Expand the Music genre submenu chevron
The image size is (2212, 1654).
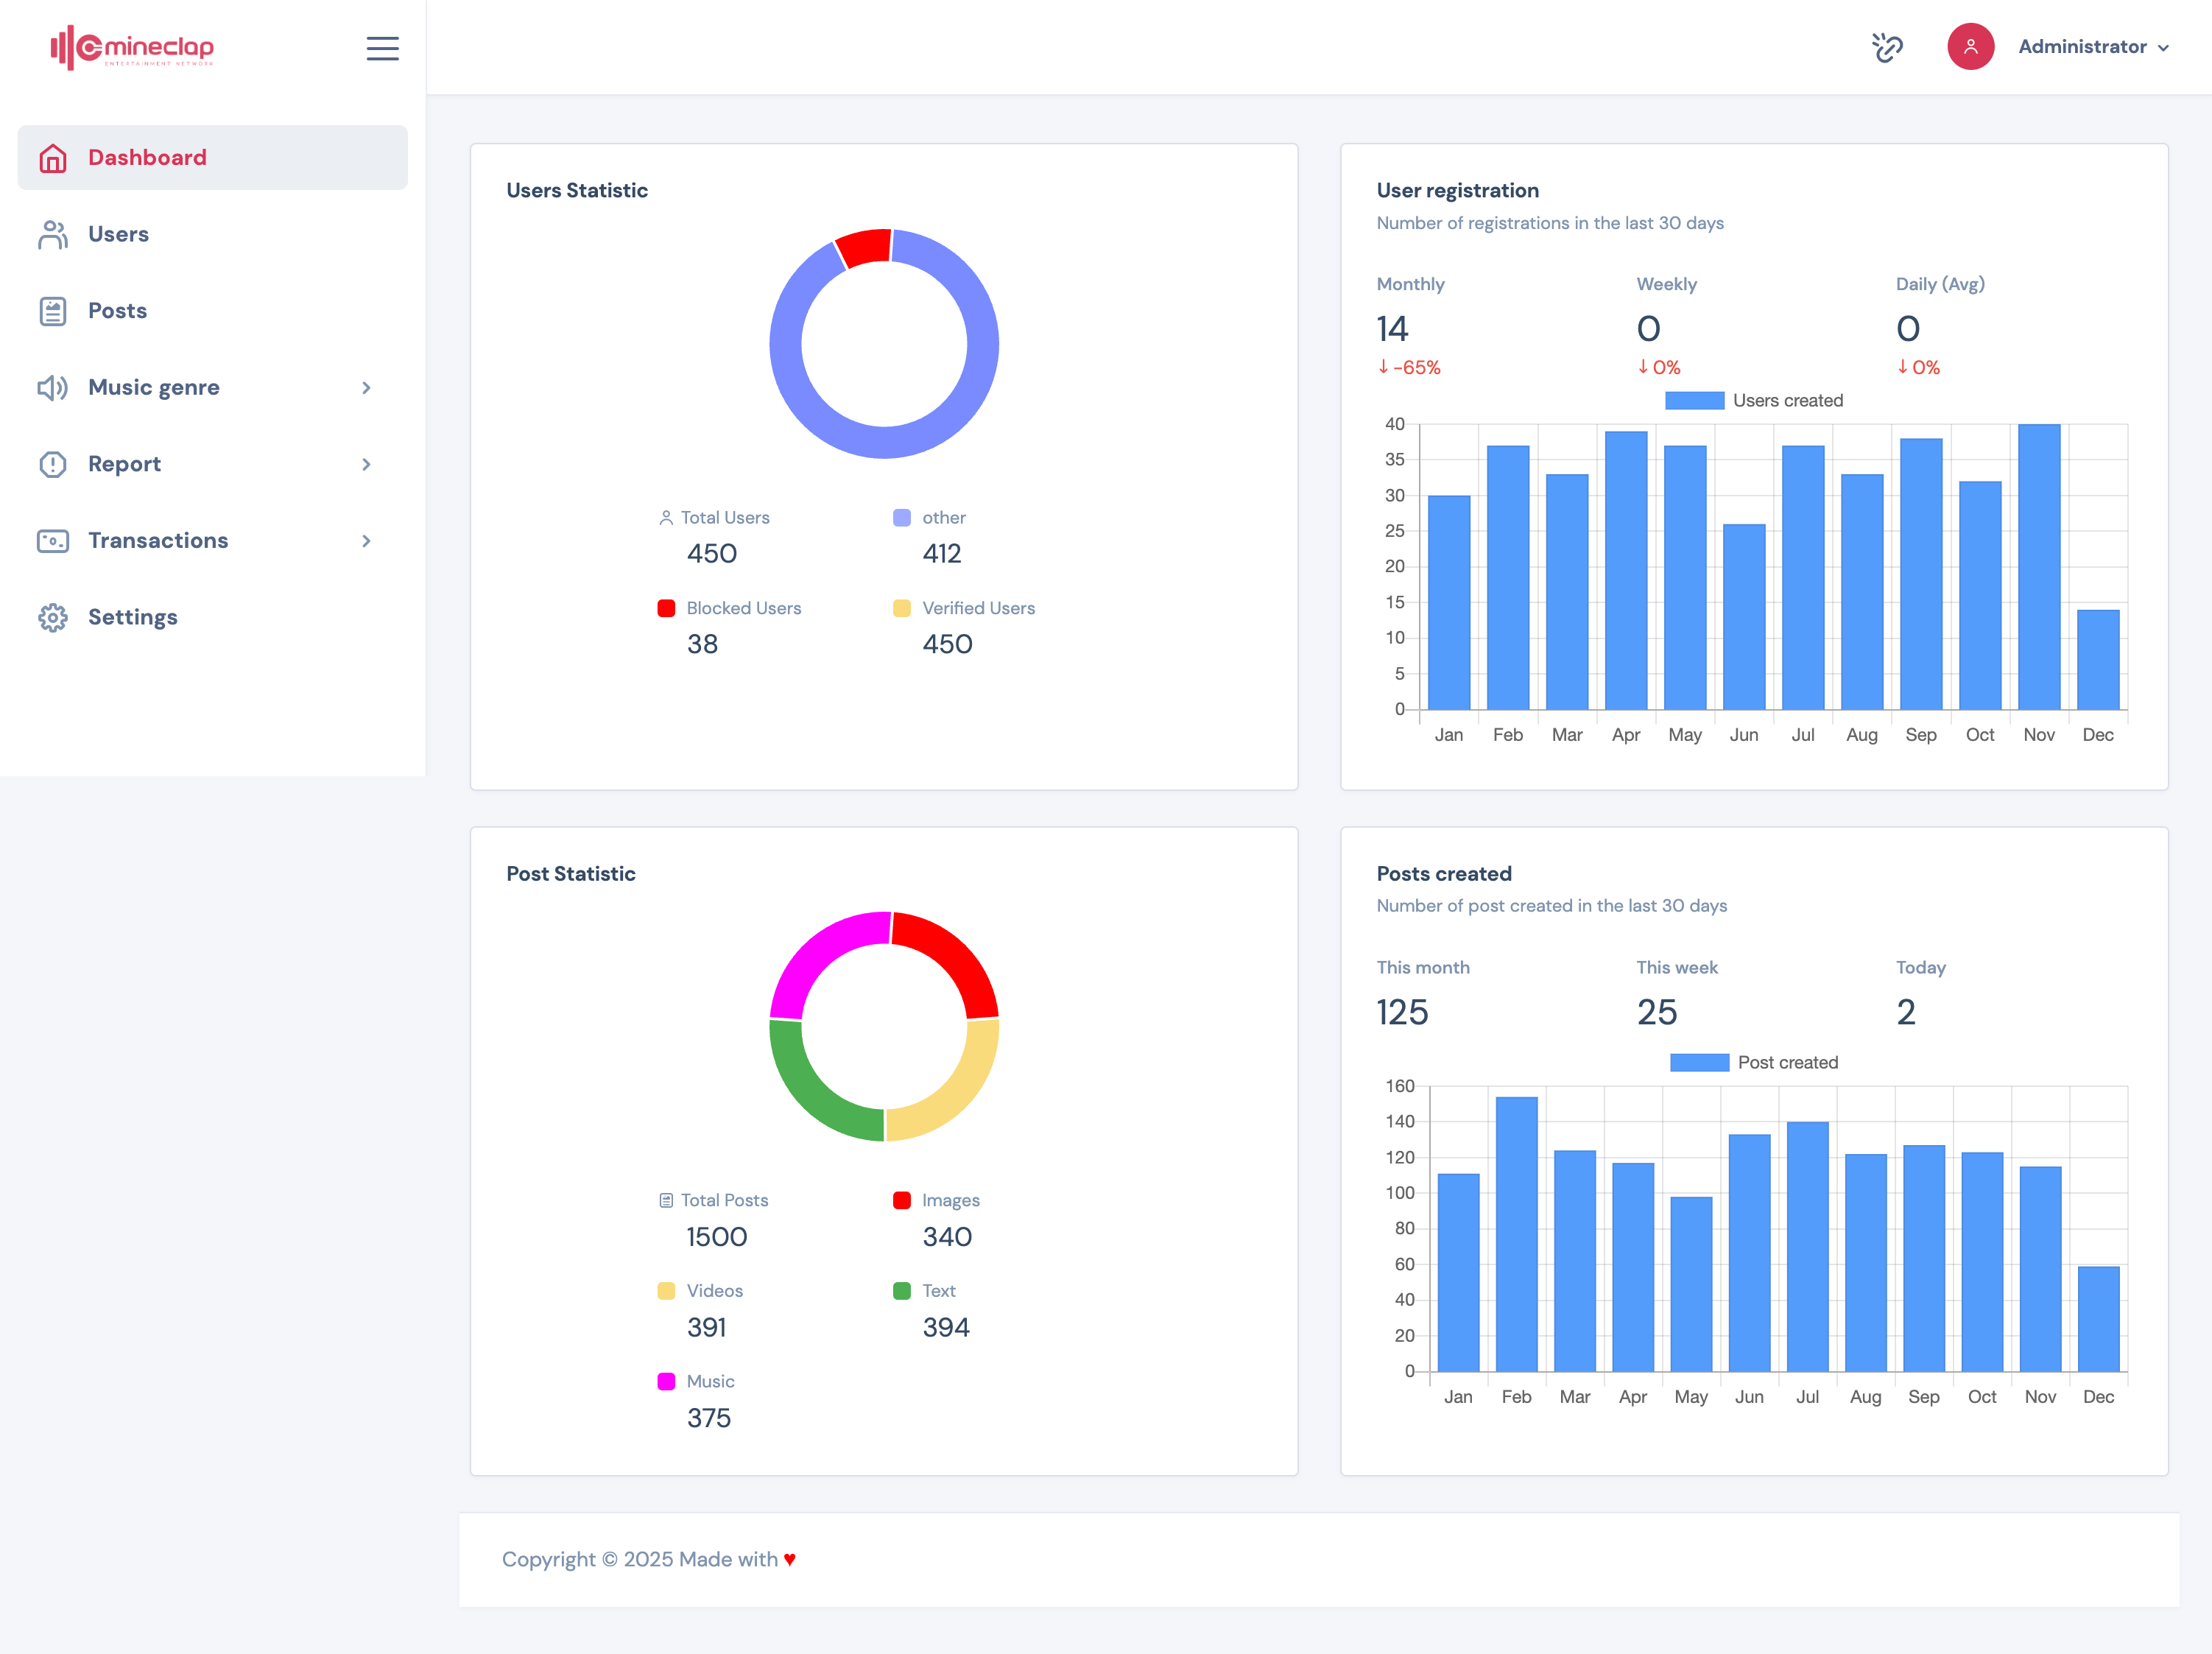coord(366,388)
